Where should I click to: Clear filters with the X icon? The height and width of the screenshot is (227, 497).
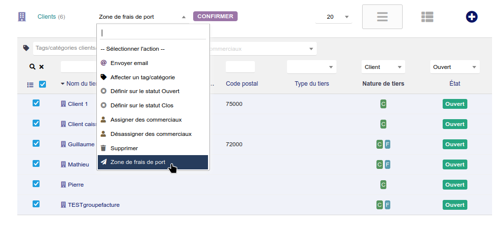(41, 67)
